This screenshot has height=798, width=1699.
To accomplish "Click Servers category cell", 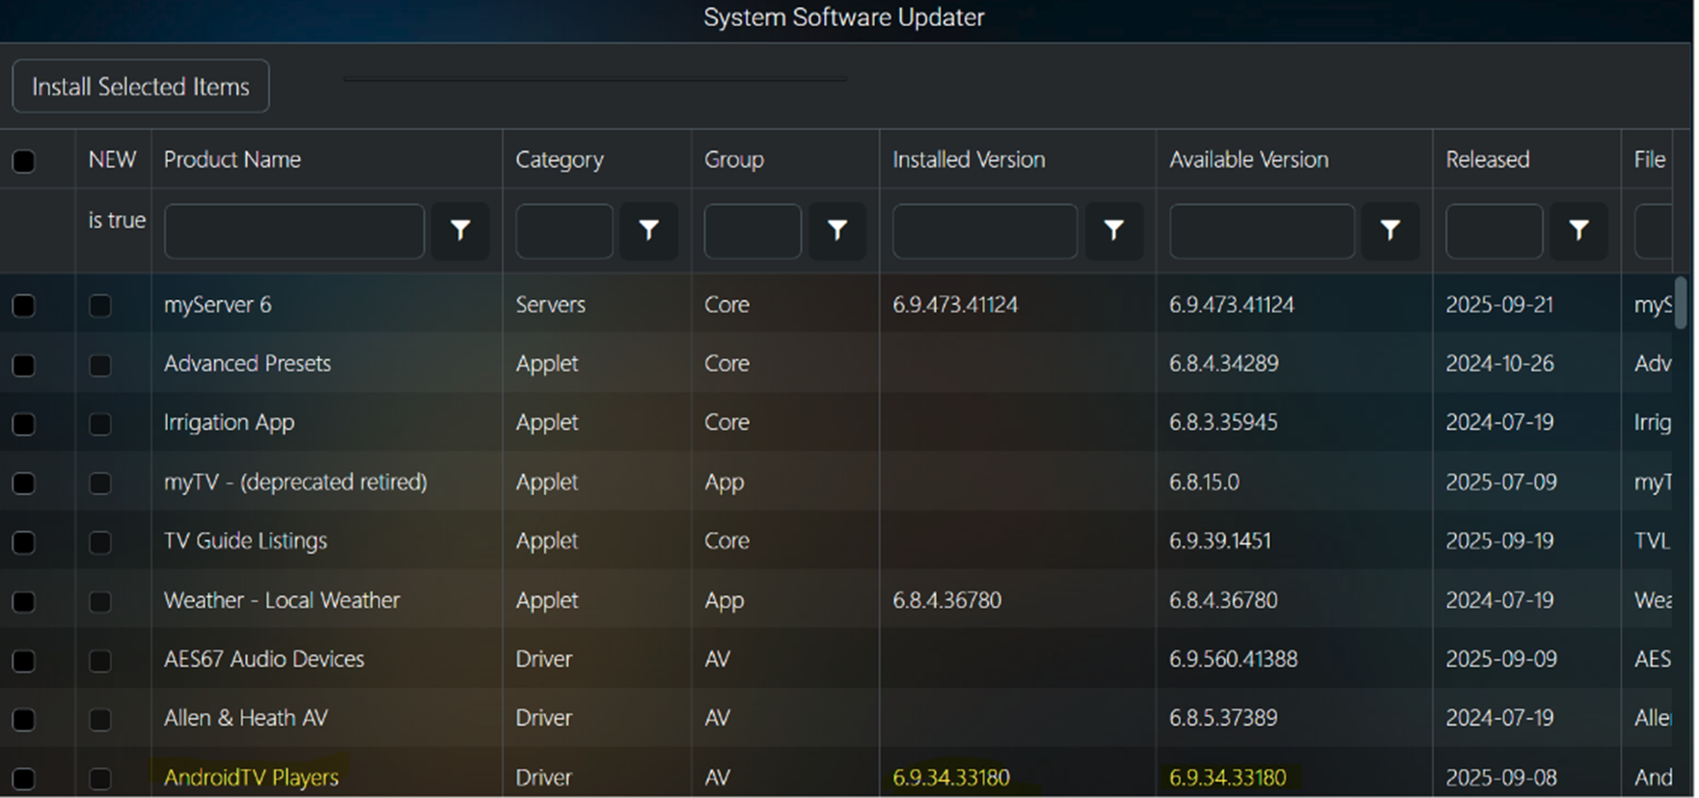I will 550,305.
